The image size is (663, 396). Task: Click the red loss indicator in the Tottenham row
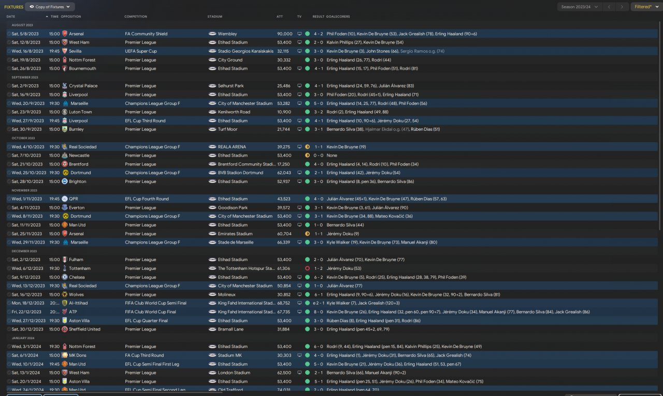307,268
